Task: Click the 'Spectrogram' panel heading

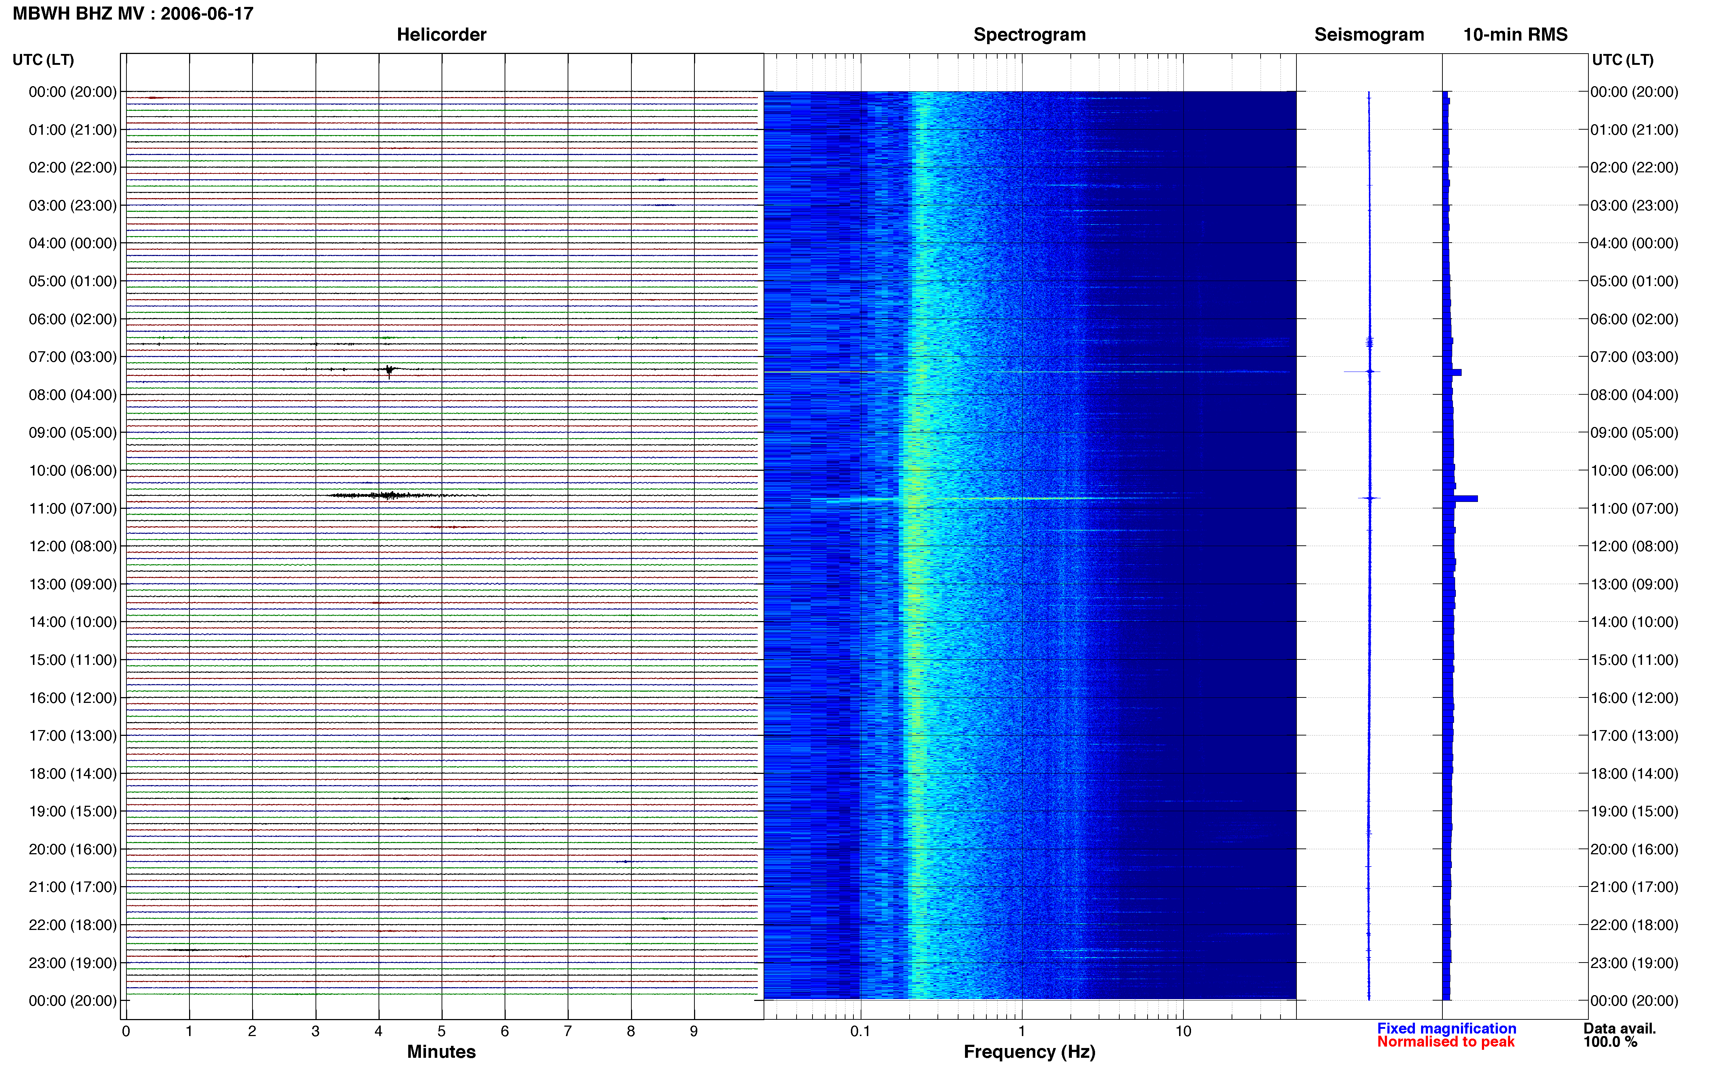Action: [1029, 35]
